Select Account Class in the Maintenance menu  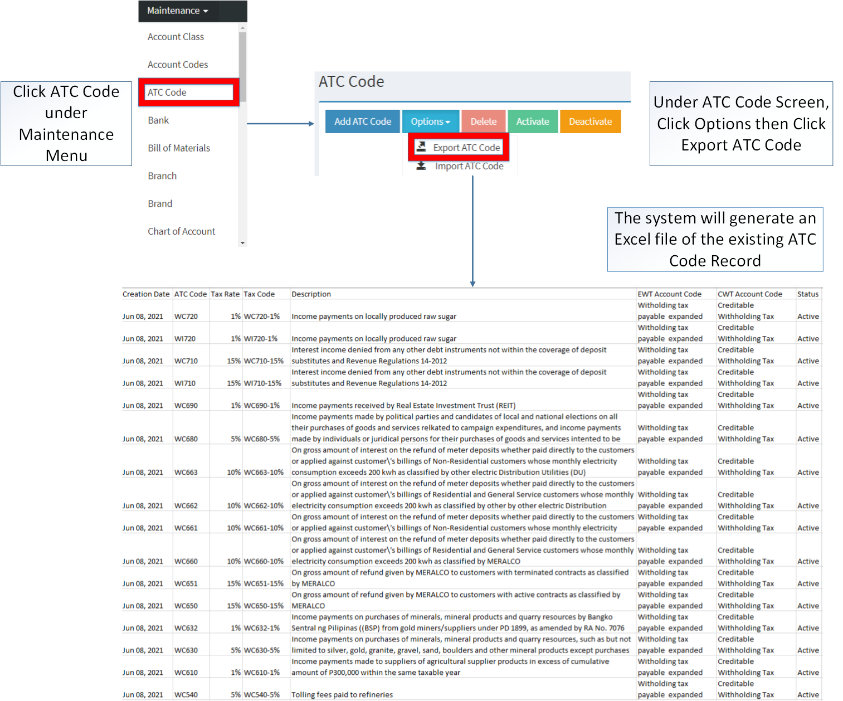[x=176, y=36]
